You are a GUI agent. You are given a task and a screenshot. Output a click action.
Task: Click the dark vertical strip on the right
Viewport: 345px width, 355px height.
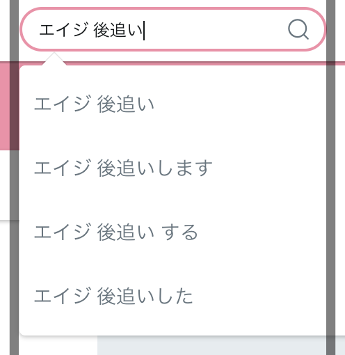click(x=330, y=177)
